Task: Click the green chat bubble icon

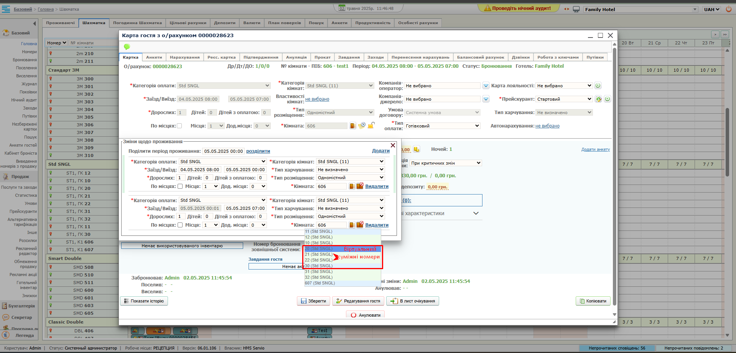Action: (127, 47)
